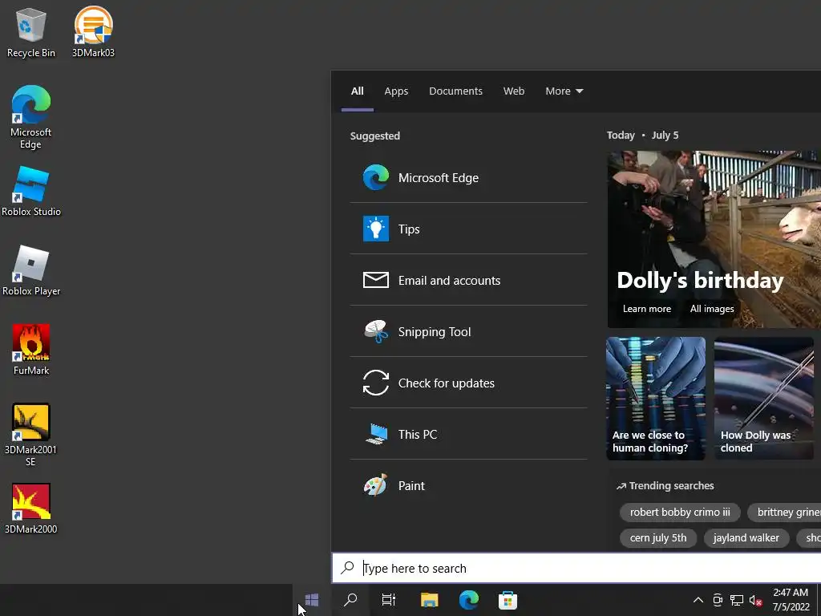821x616 pixels.
Task: Open the Microsoft Edge desktop shortcut
Action: pos(31,118)
